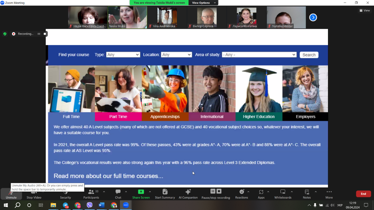This screenshot has width=374, height=210.
Task: Show next participants in the video strip
Action: (x=313, y=17)
